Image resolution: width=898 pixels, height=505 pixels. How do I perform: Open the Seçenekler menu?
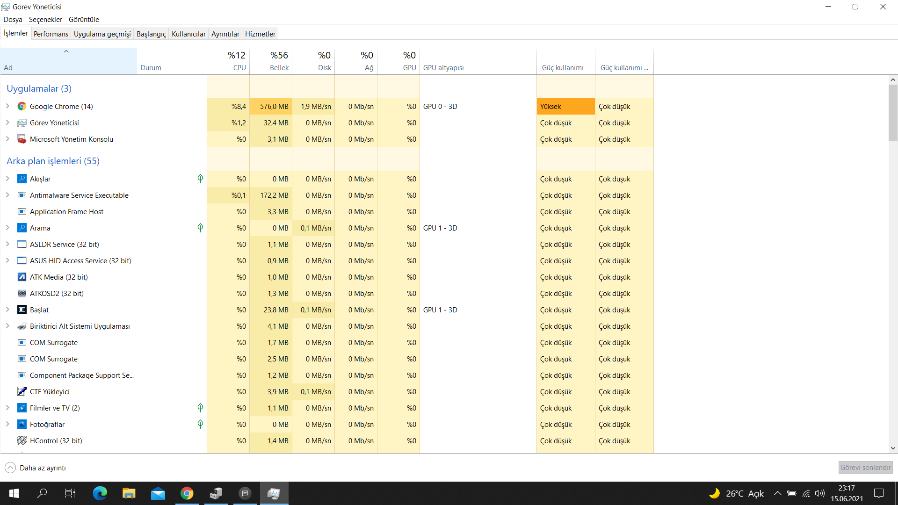(x=45, y=20)
